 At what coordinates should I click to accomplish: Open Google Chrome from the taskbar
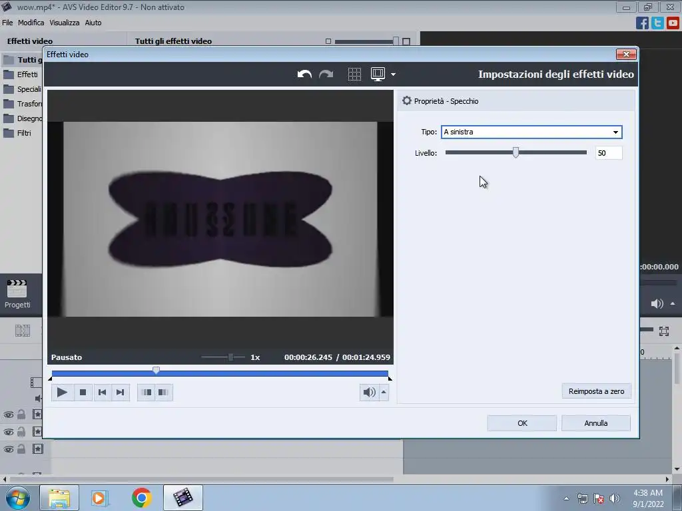[x=141, y=498]
